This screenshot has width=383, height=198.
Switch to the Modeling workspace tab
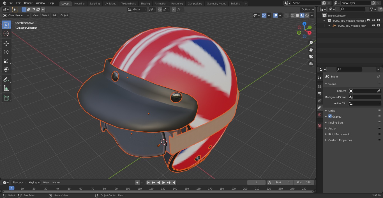tap(79, 3)
